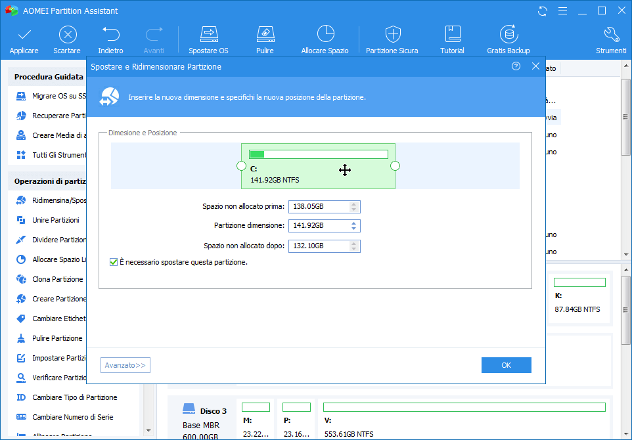This screenshot has height=440, width=632.
Task: Open Spostare OS tool
Action: tap(208, 40)
